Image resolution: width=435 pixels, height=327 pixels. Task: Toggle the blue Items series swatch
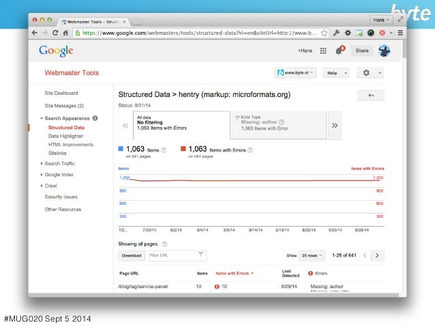click(x=121, y=149)
